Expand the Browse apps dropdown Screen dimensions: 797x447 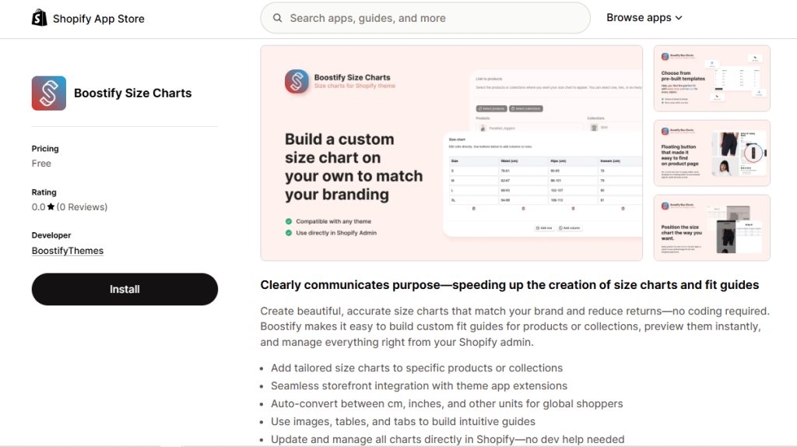point(644,18)
